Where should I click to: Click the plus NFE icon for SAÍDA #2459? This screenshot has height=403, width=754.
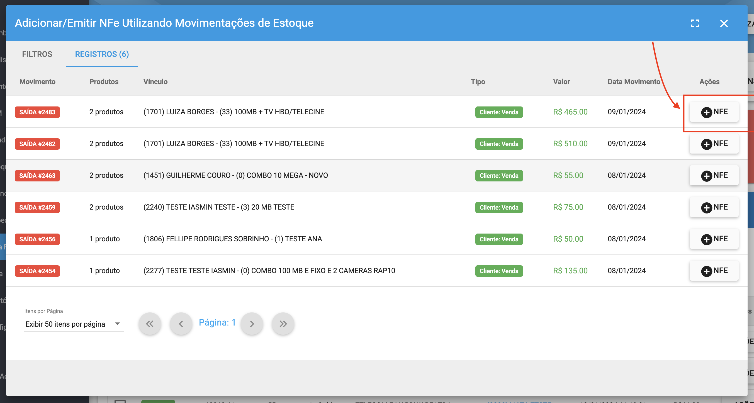pos(707,207)
